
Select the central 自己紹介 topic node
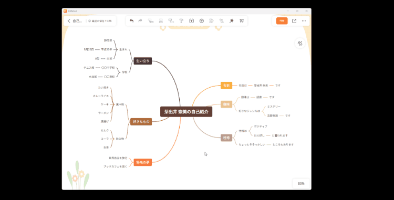[x=186, y=112]
